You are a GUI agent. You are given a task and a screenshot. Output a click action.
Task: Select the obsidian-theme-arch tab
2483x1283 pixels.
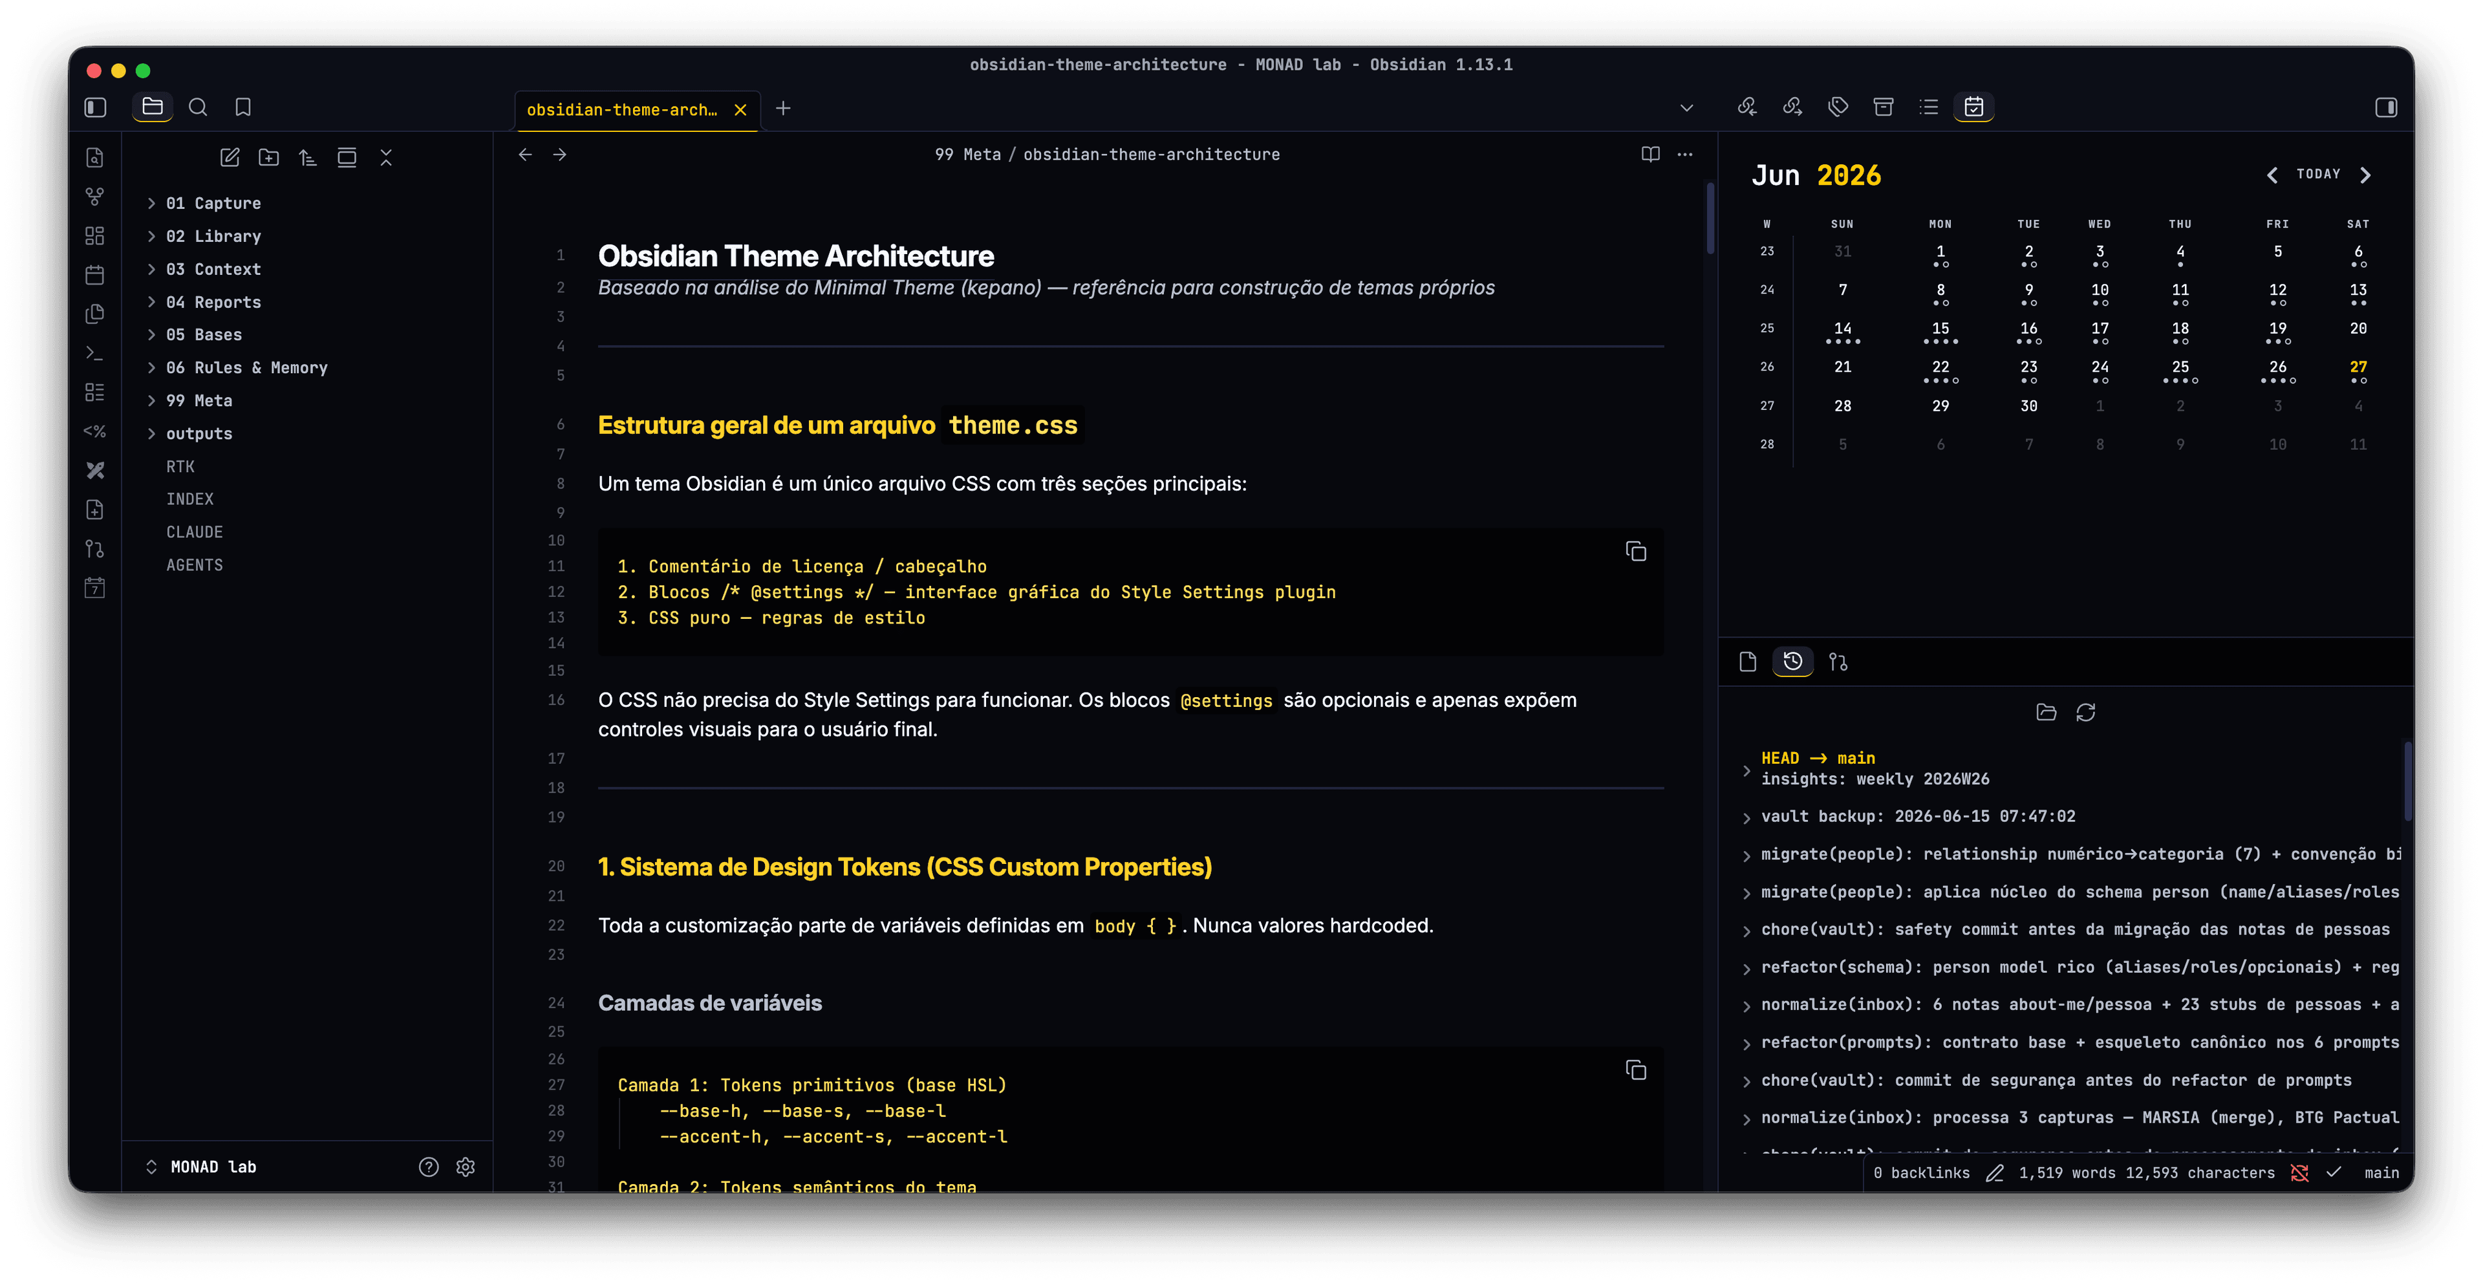(x=621, y=110)
